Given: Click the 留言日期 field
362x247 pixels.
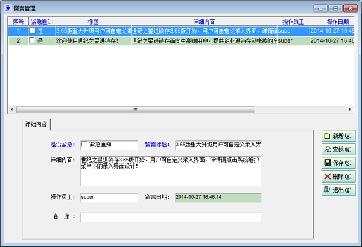Looking at the screenshot, I should (x=218, y=198).
